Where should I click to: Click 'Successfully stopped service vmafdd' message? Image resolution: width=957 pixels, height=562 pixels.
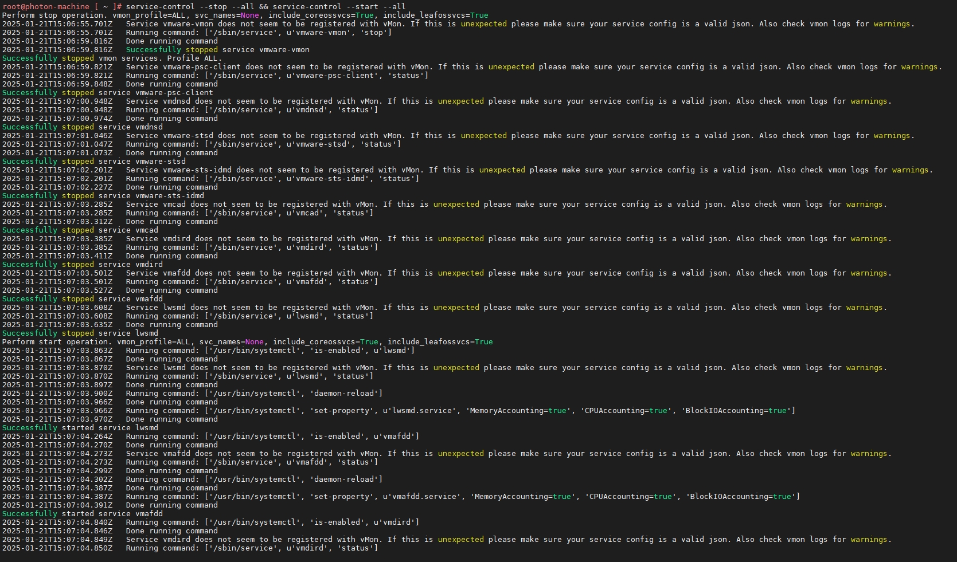pos(82,299)
